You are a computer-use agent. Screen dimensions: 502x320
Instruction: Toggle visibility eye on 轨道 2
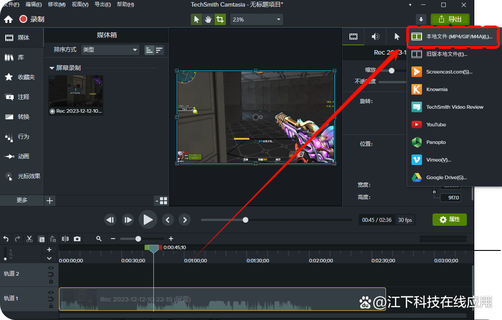point(51,268)
